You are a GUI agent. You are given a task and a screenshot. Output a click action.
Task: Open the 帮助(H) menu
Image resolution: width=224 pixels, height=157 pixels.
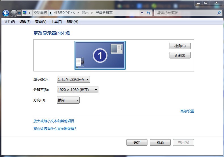pyautogui.click(x=72, y=22)
